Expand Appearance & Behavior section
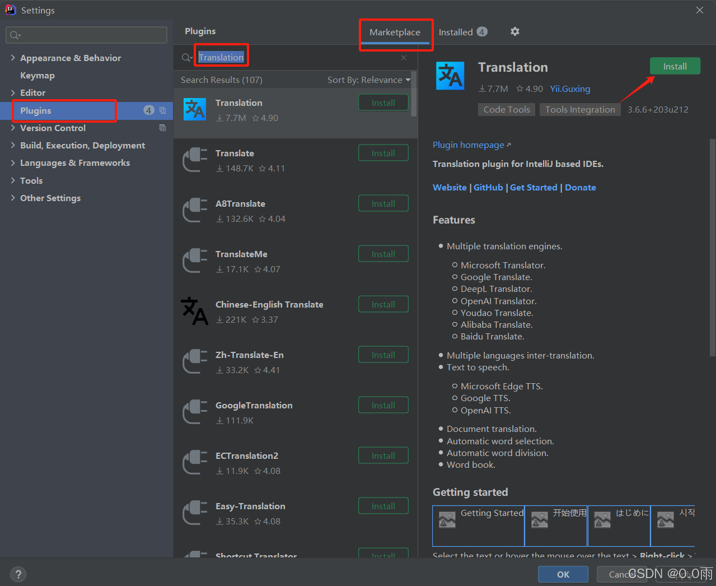 coord(13,58)
